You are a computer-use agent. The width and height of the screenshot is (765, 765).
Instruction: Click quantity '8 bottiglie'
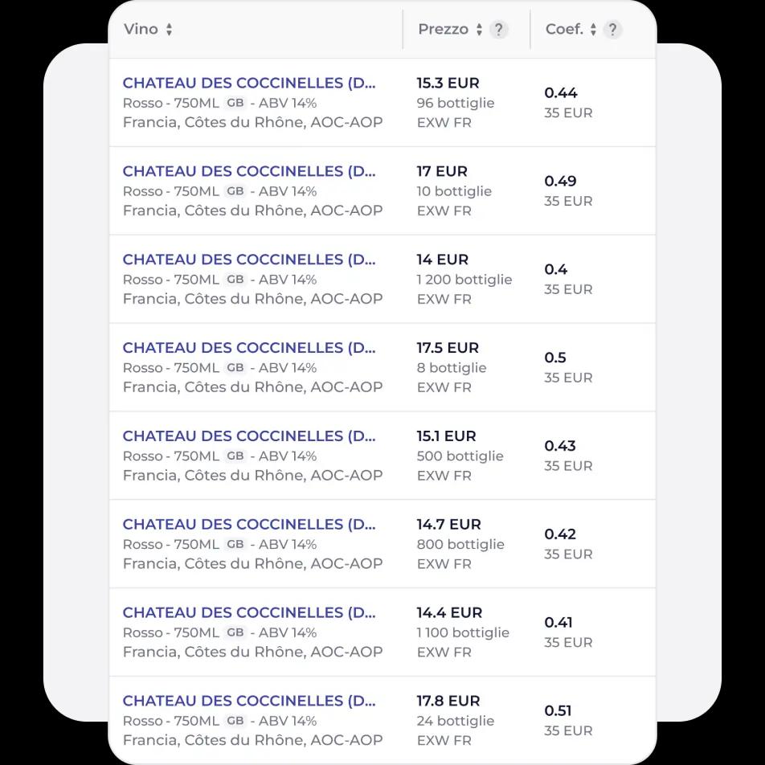pos(452,368)
